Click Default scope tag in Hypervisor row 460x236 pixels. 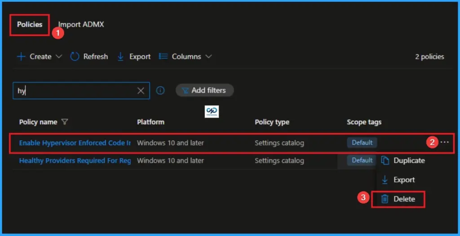(362, 142)
